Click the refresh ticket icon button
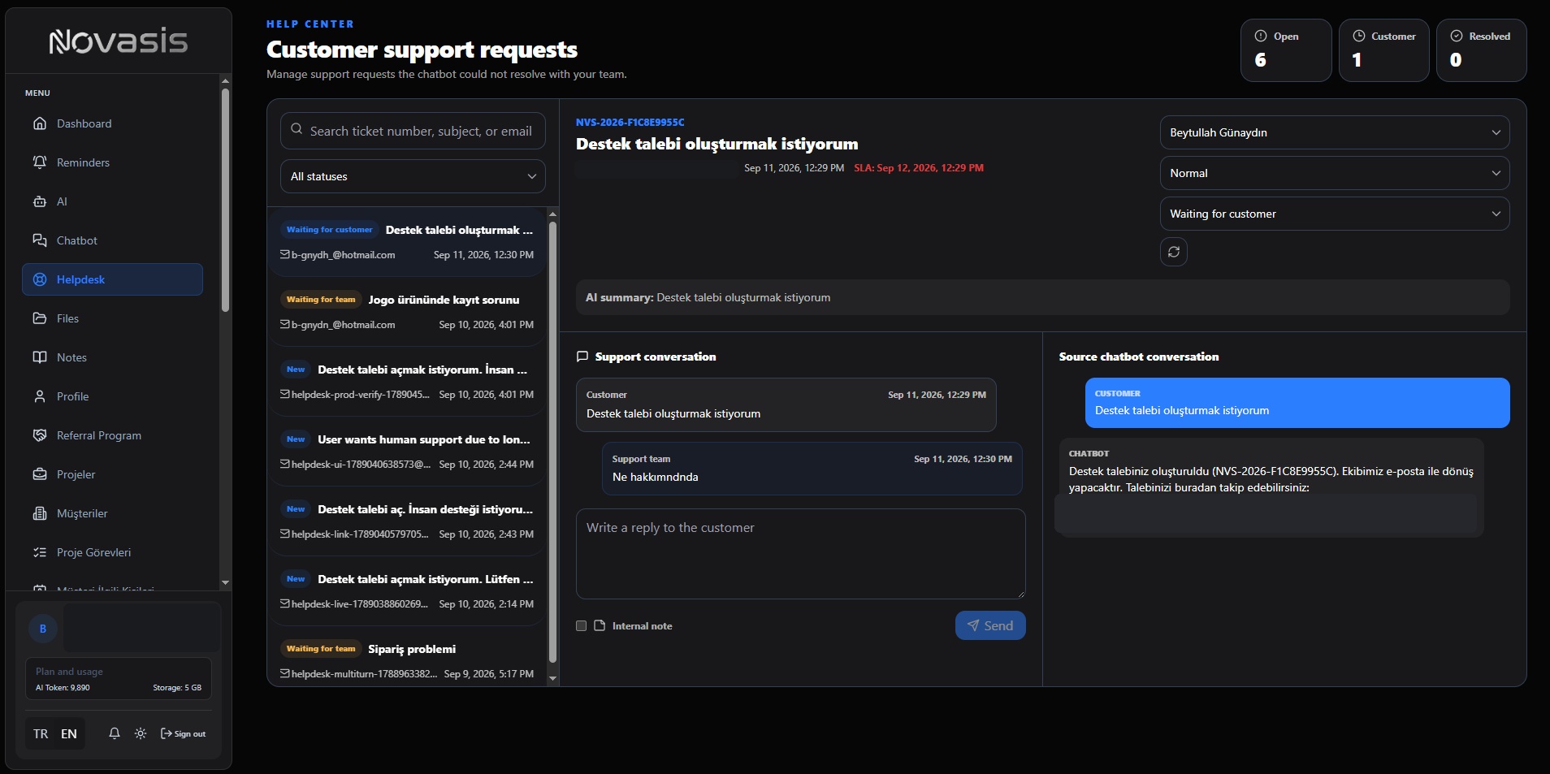The height and width of the screenshot is (774, 1550). pyautogui.click(x=1174, y=252)
